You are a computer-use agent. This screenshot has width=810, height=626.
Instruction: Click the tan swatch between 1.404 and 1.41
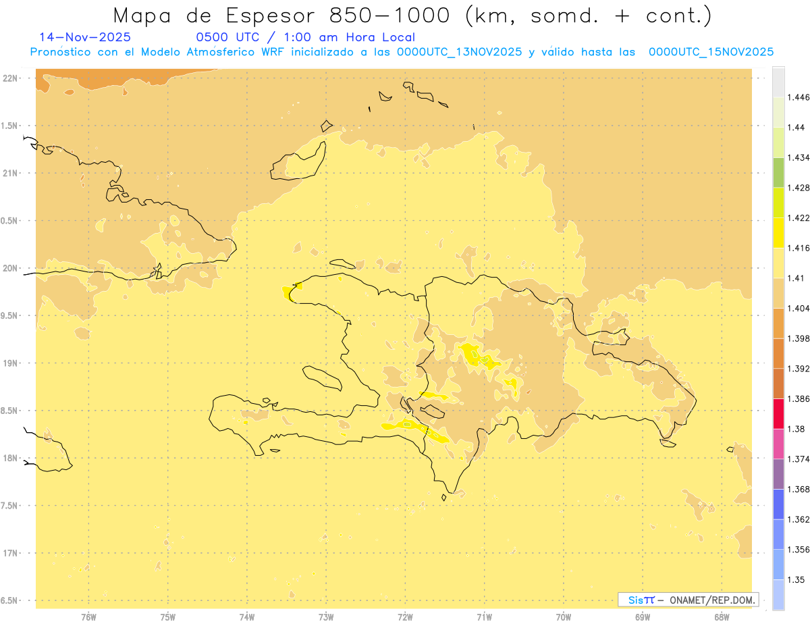pyautogui.click(x=778, y=293)
